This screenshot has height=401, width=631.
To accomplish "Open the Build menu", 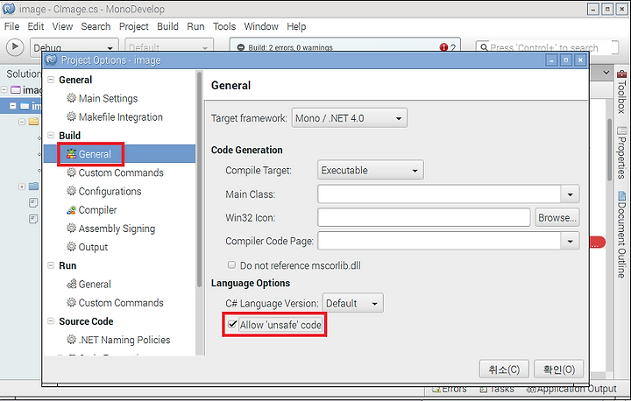I will [167, 26].
